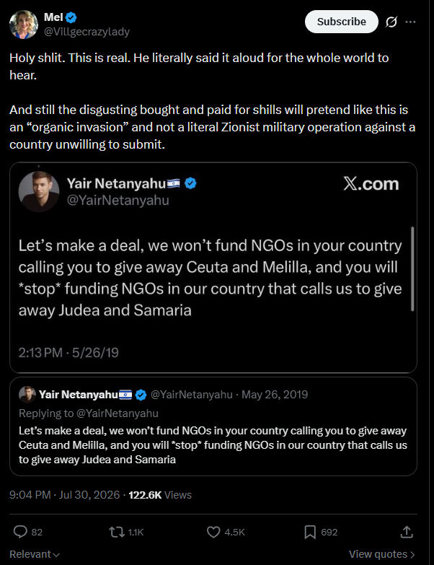The height and width of the screenshot is (565, 434).
Task: Open the embedded tweet screenshot image
Action: (x=213, y=268)
